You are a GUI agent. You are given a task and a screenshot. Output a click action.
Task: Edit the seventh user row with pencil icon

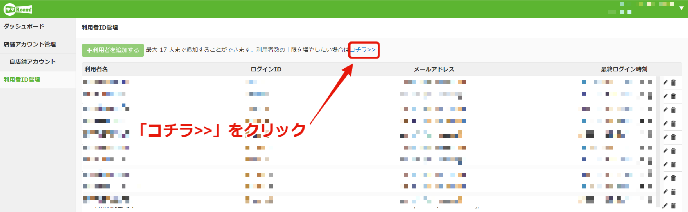tap(665, 164)
